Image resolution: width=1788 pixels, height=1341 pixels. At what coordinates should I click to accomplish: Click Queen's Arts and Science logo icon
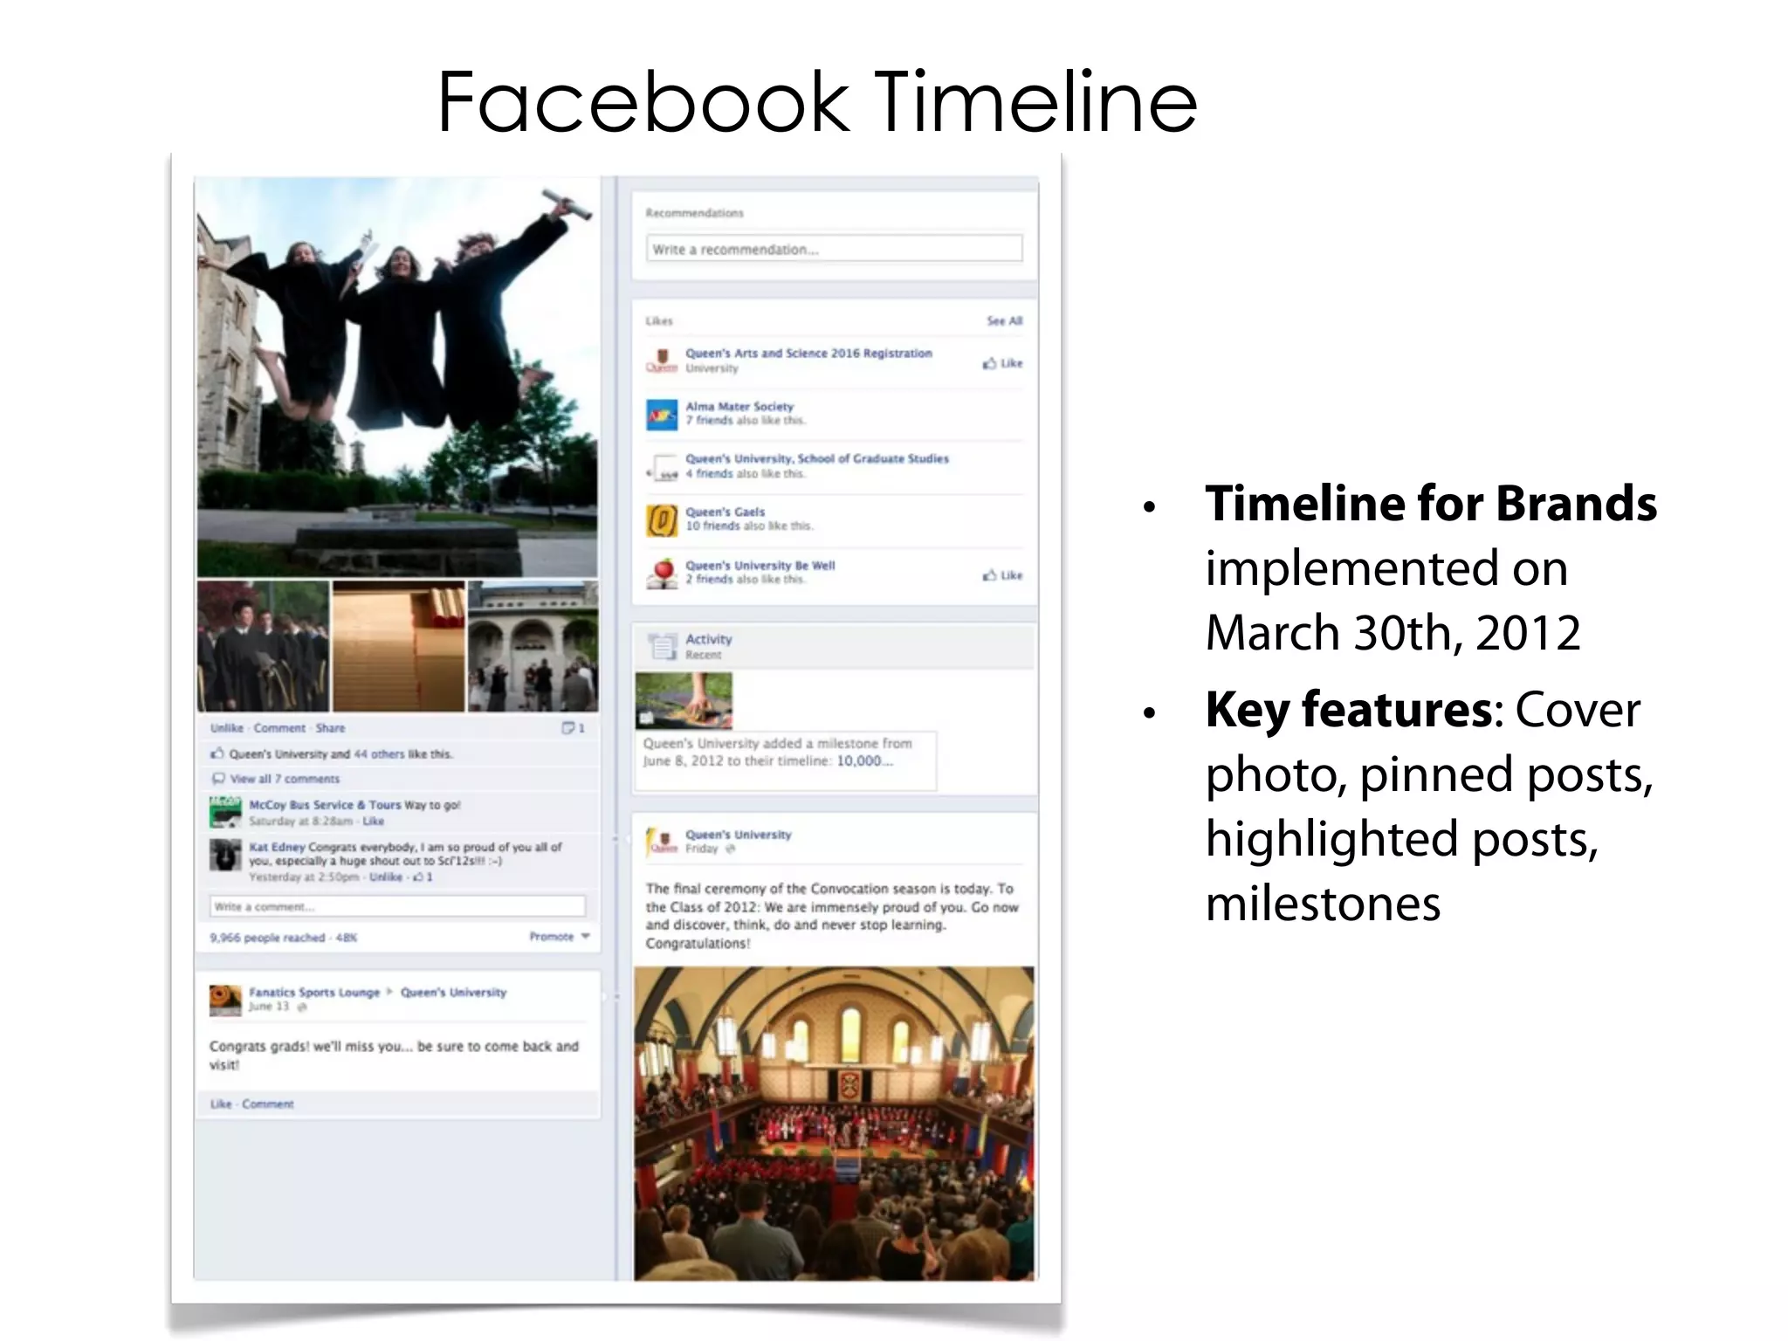[x=662, y=361]
